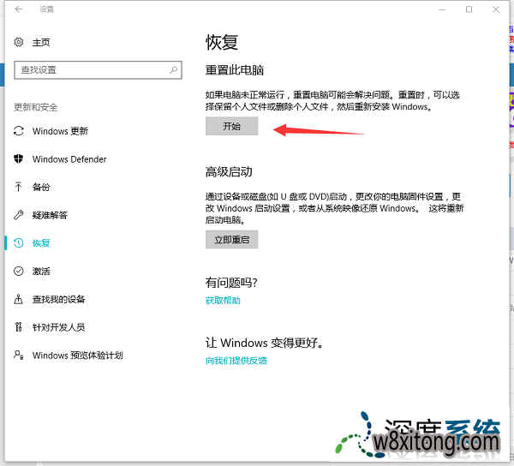Go to 主页 settings home
This screenshot has height=466, width=514.
point(41,42)
